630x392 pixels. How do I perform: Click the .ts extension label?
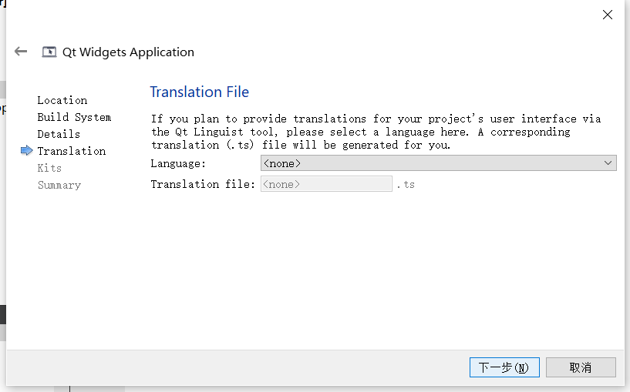(406, 185)
